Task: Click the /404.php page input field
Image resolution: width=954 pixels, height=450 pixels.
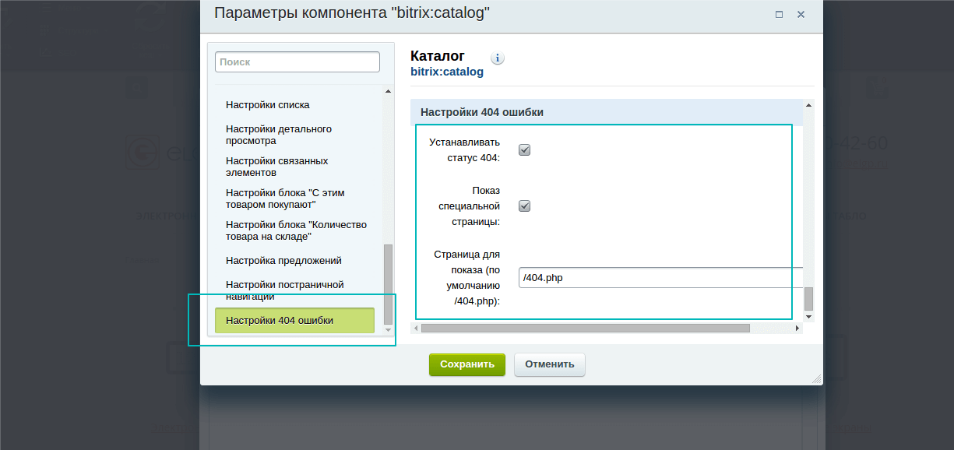Action: point(660,278)
